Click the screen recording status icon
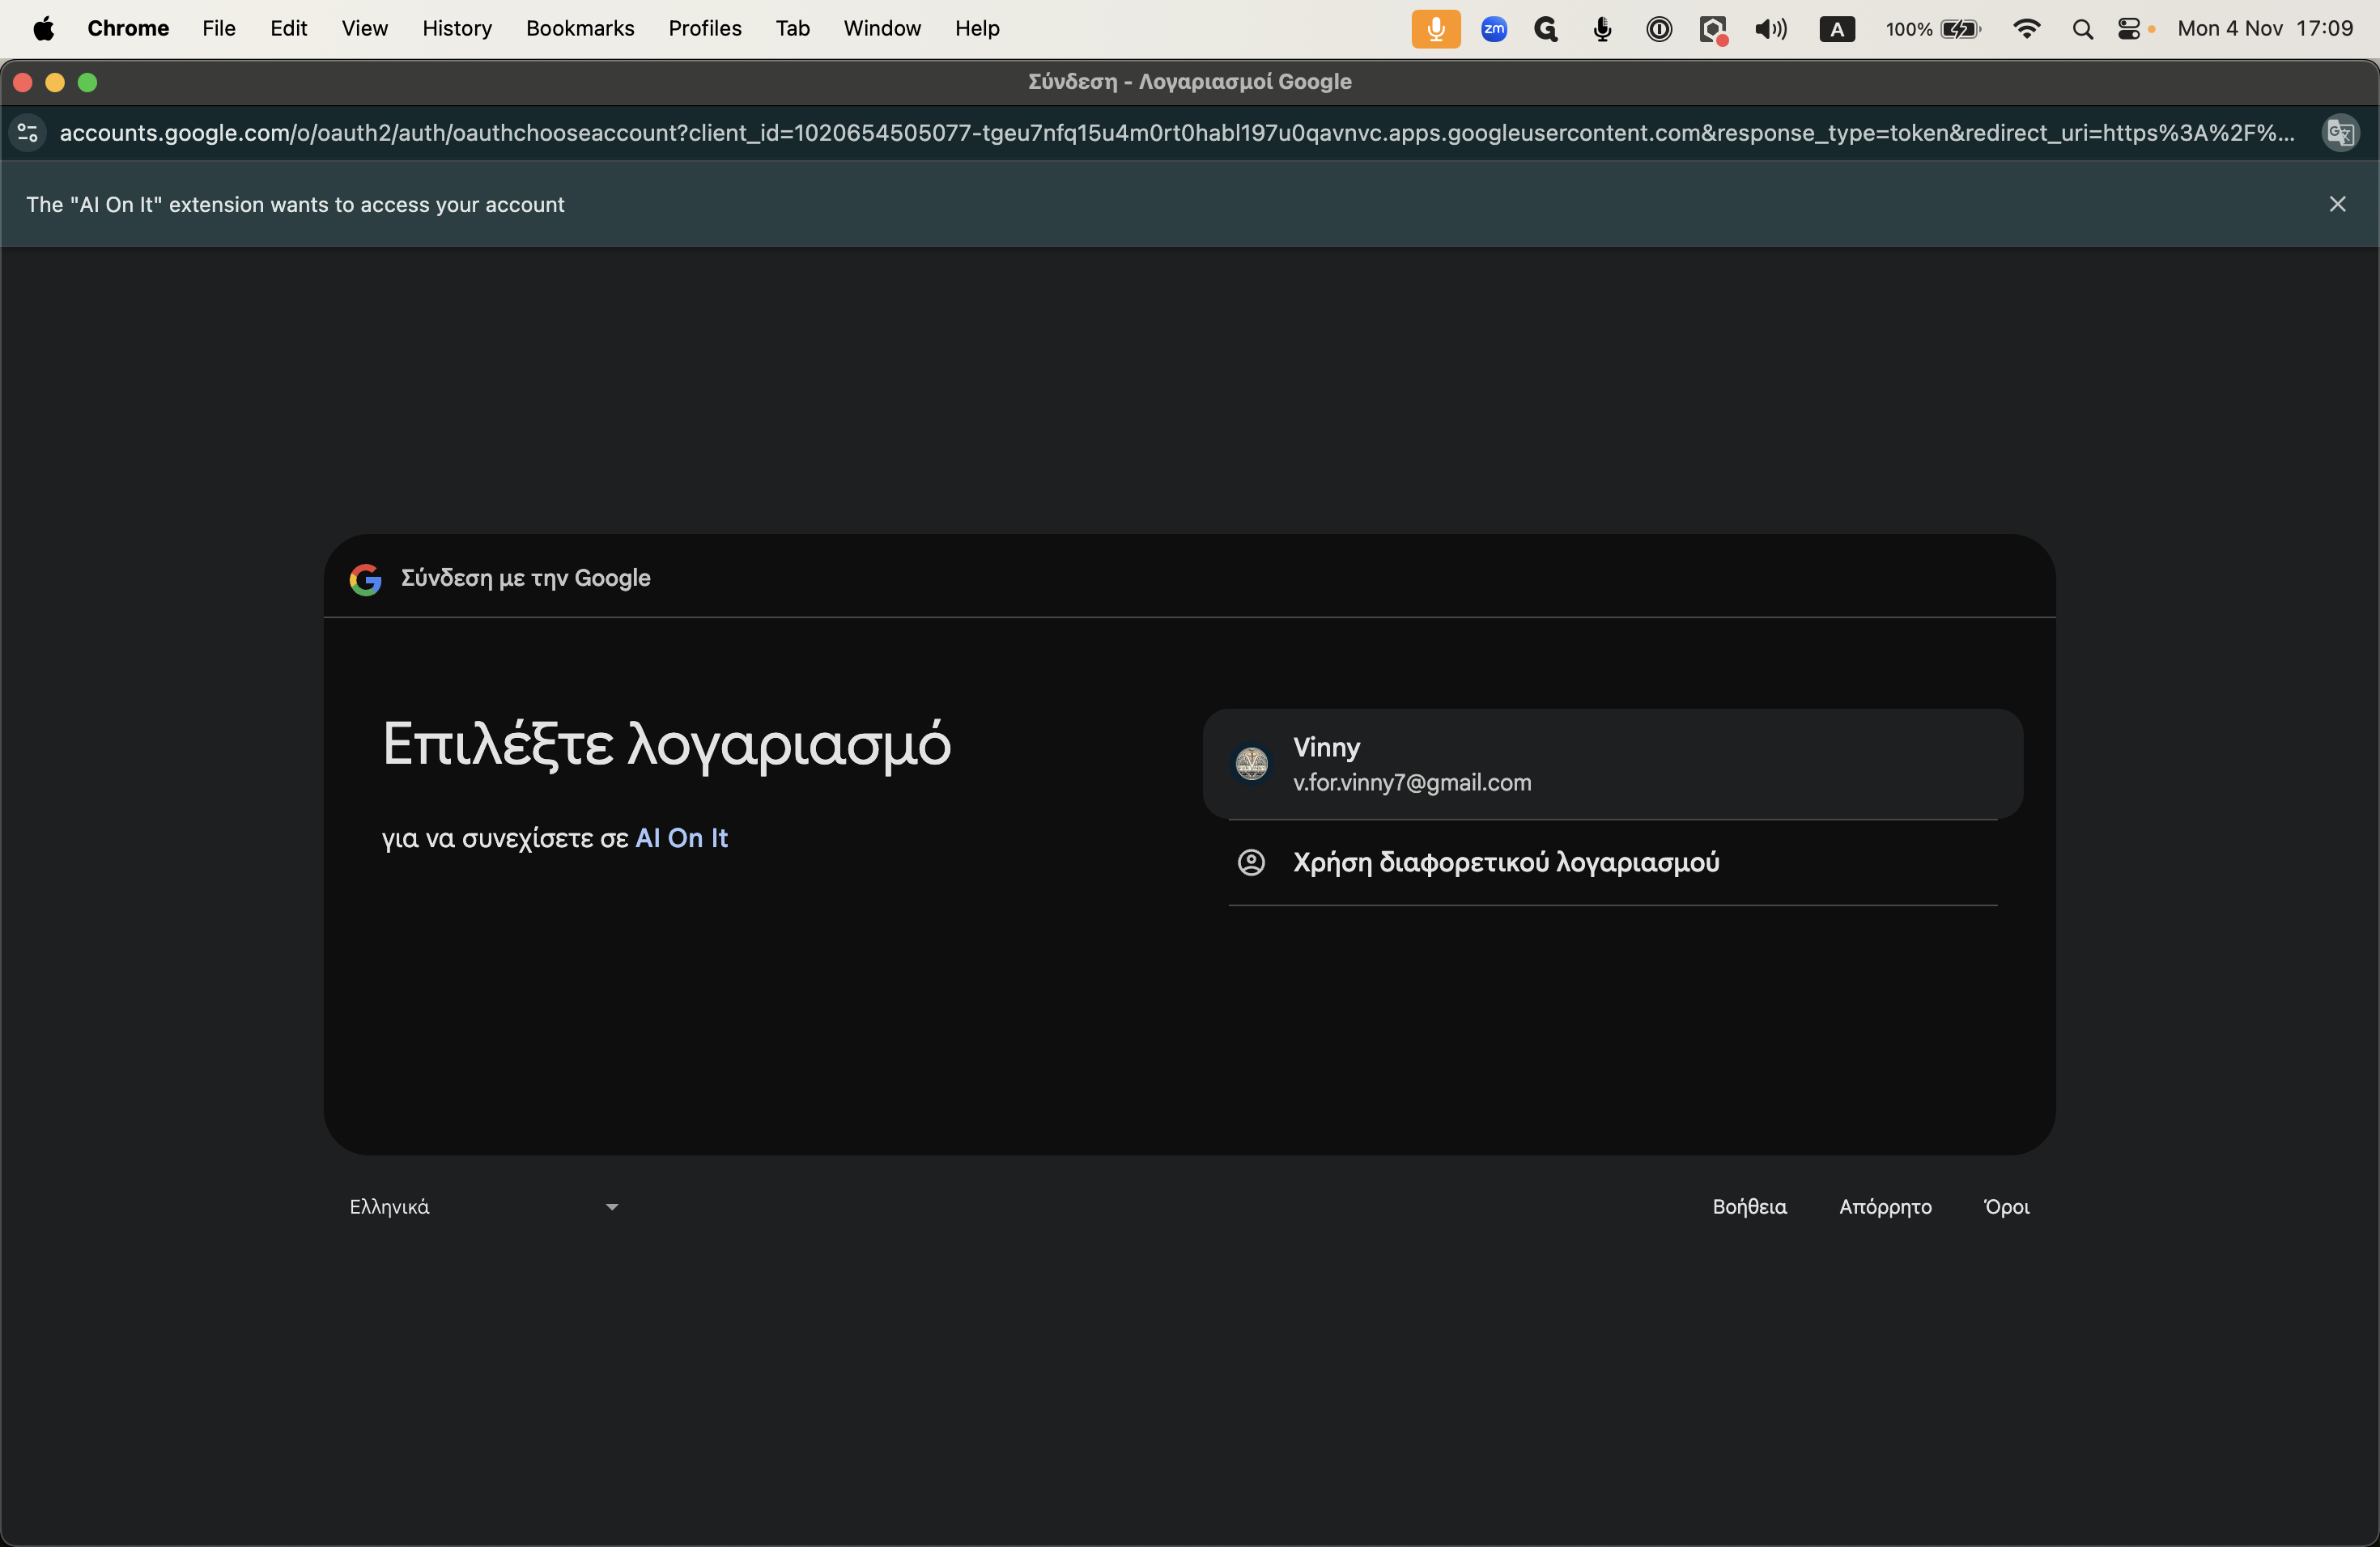 point(1713,29)
